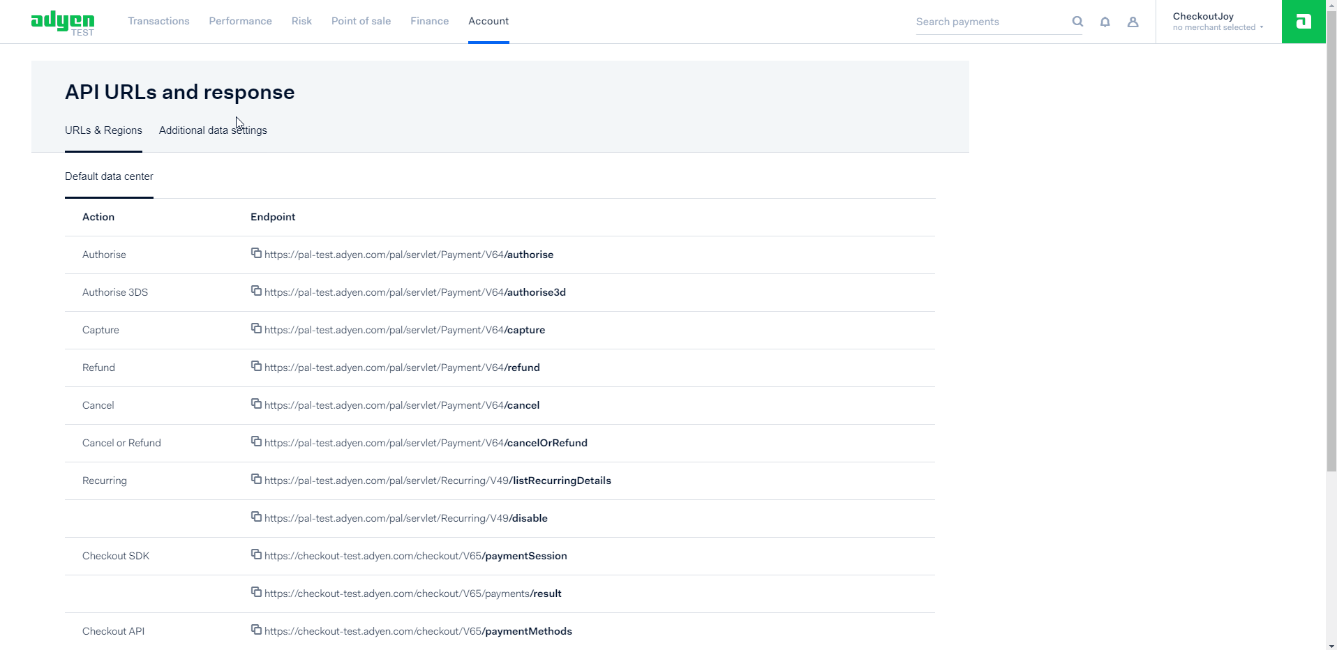Copy the authorise endpoint URL
Screen dimensions: 1337x650
click(x=256, y=253)
